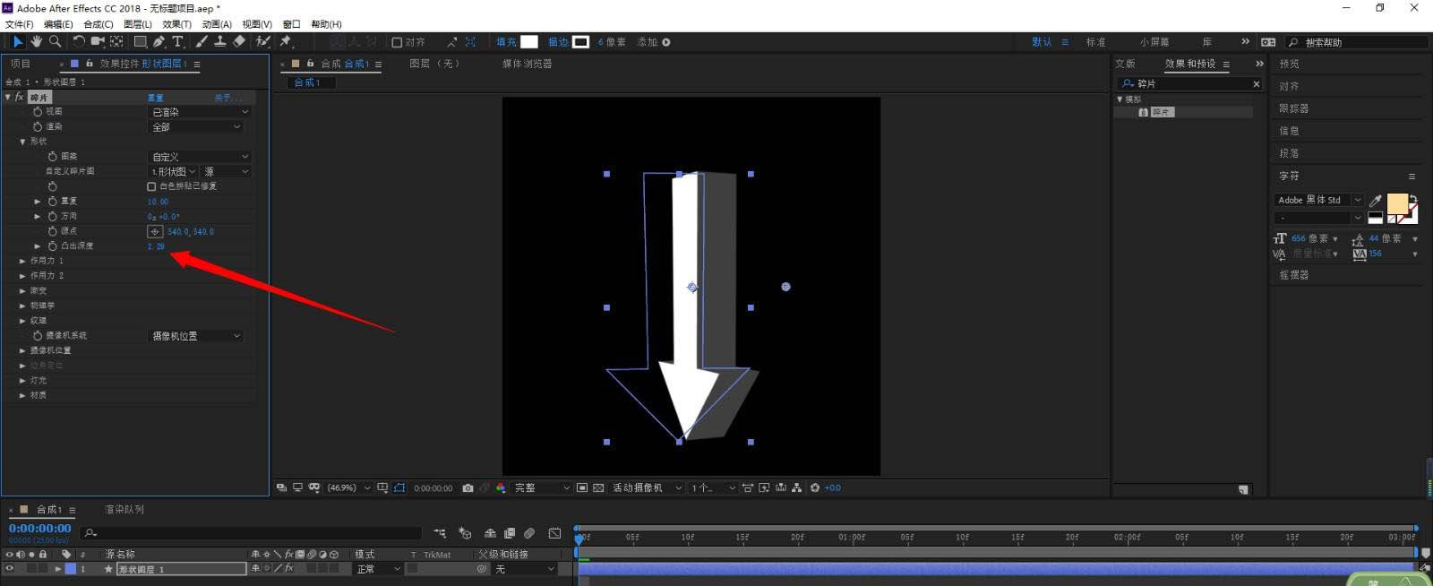
Task: Click the 添加 button for shape layer
Action: [x=665, y=42]
